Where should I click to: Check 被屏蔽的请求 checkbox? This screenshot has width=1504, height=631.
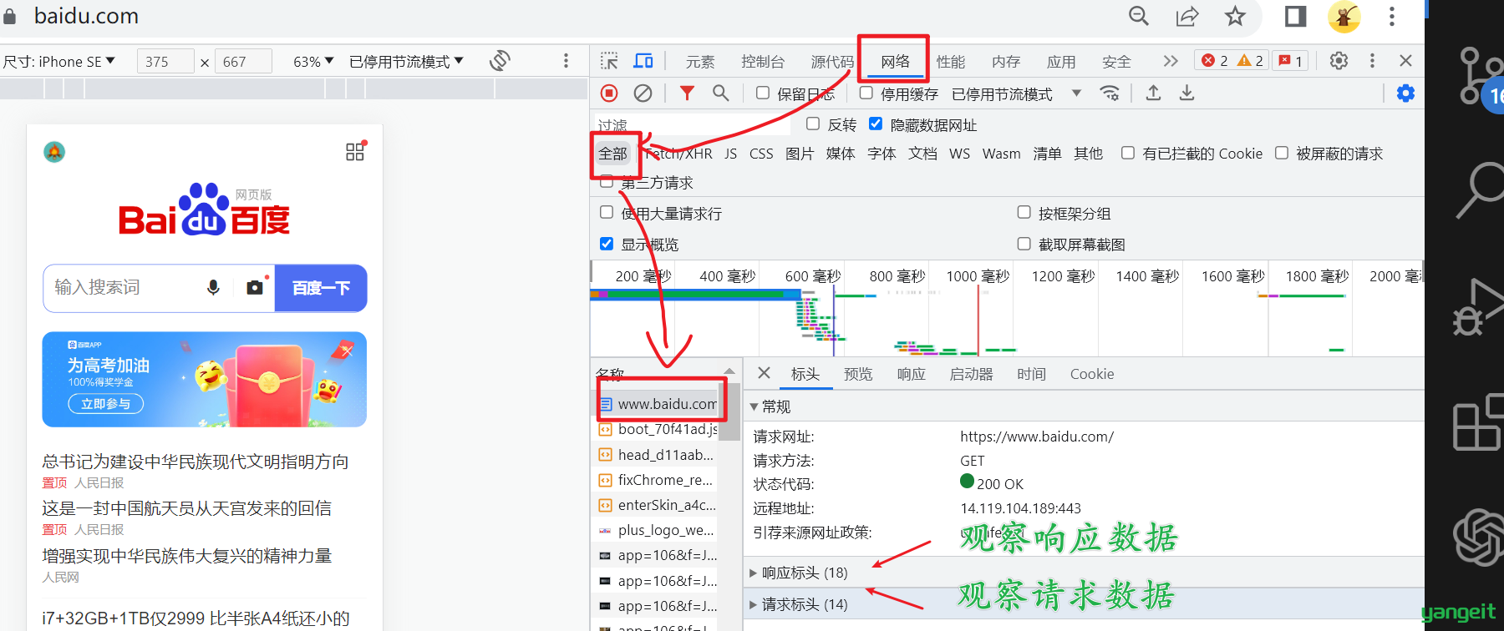[1282, 153]
